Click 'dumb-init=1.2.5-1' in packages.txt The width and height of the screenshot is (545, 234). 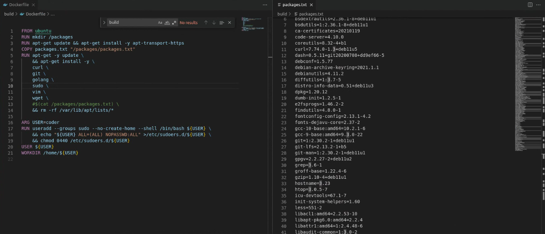pos(318,98)
